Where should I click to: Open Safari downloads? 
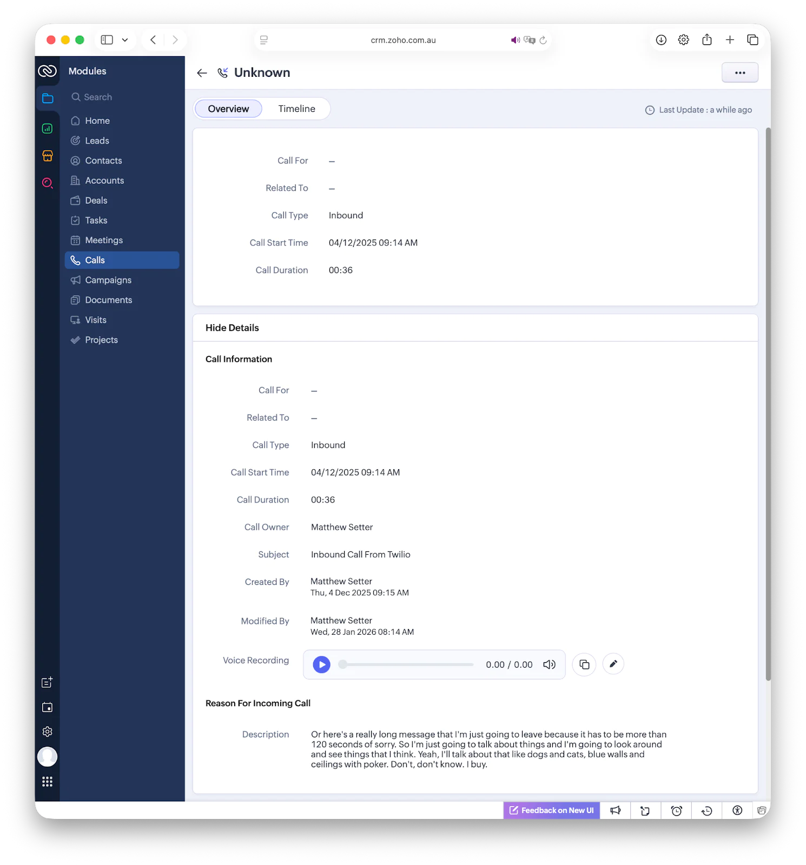[661, 40]
